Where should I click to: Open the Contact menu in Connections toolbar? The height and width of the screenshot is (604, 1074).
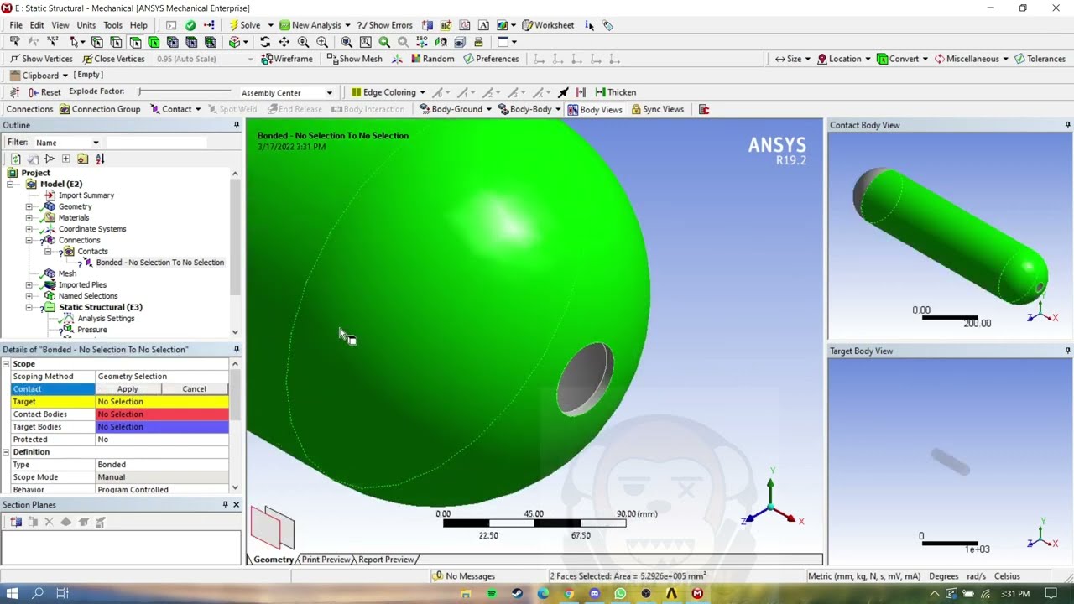point(176,109)
